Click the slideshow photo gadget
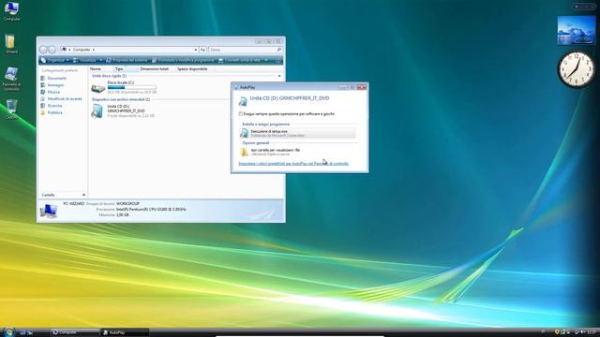This screenshot has width=600, height=337. coord(577,30)
